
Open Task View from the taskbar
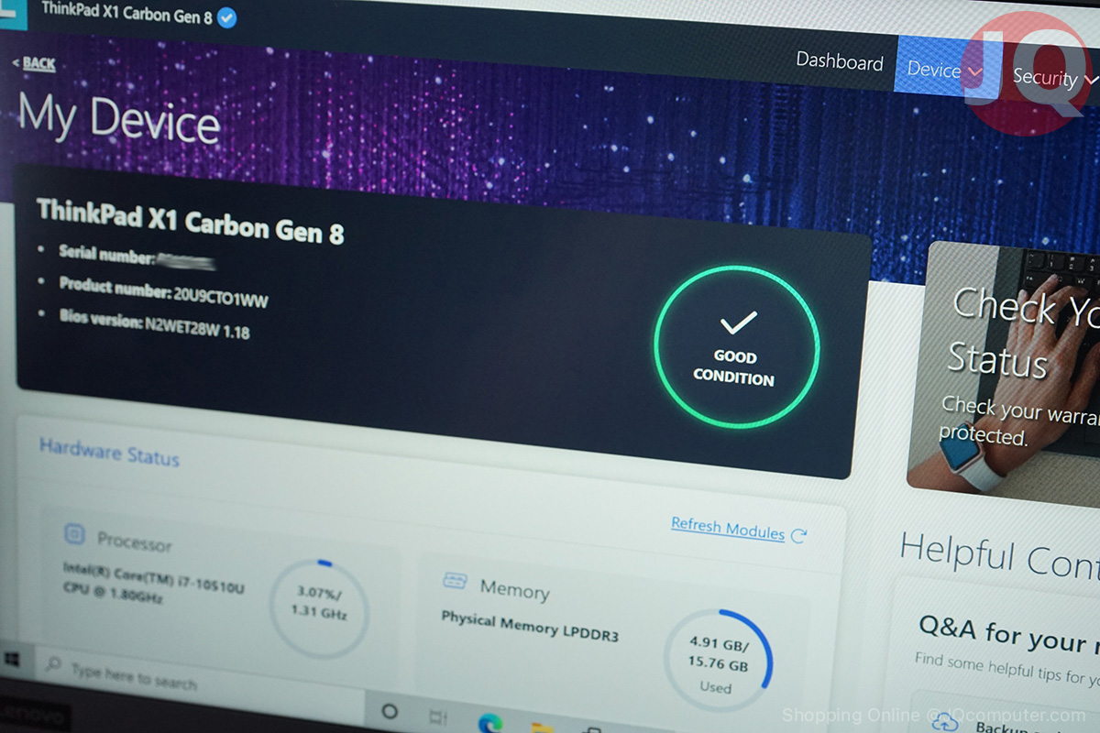point(438,717)
